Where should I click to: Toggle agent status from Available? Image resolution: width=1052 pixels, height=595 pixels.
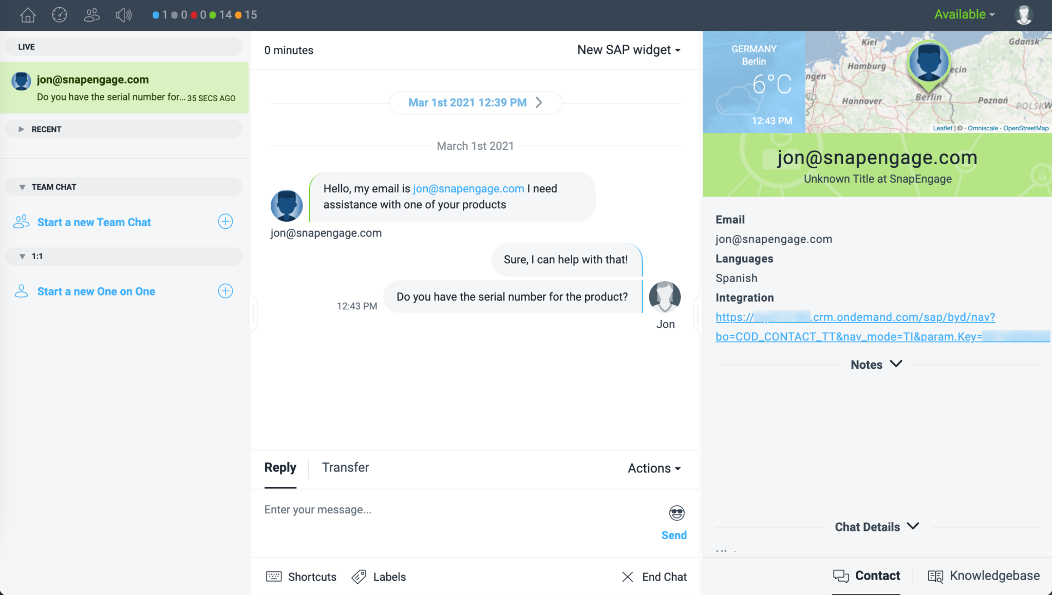965,14
